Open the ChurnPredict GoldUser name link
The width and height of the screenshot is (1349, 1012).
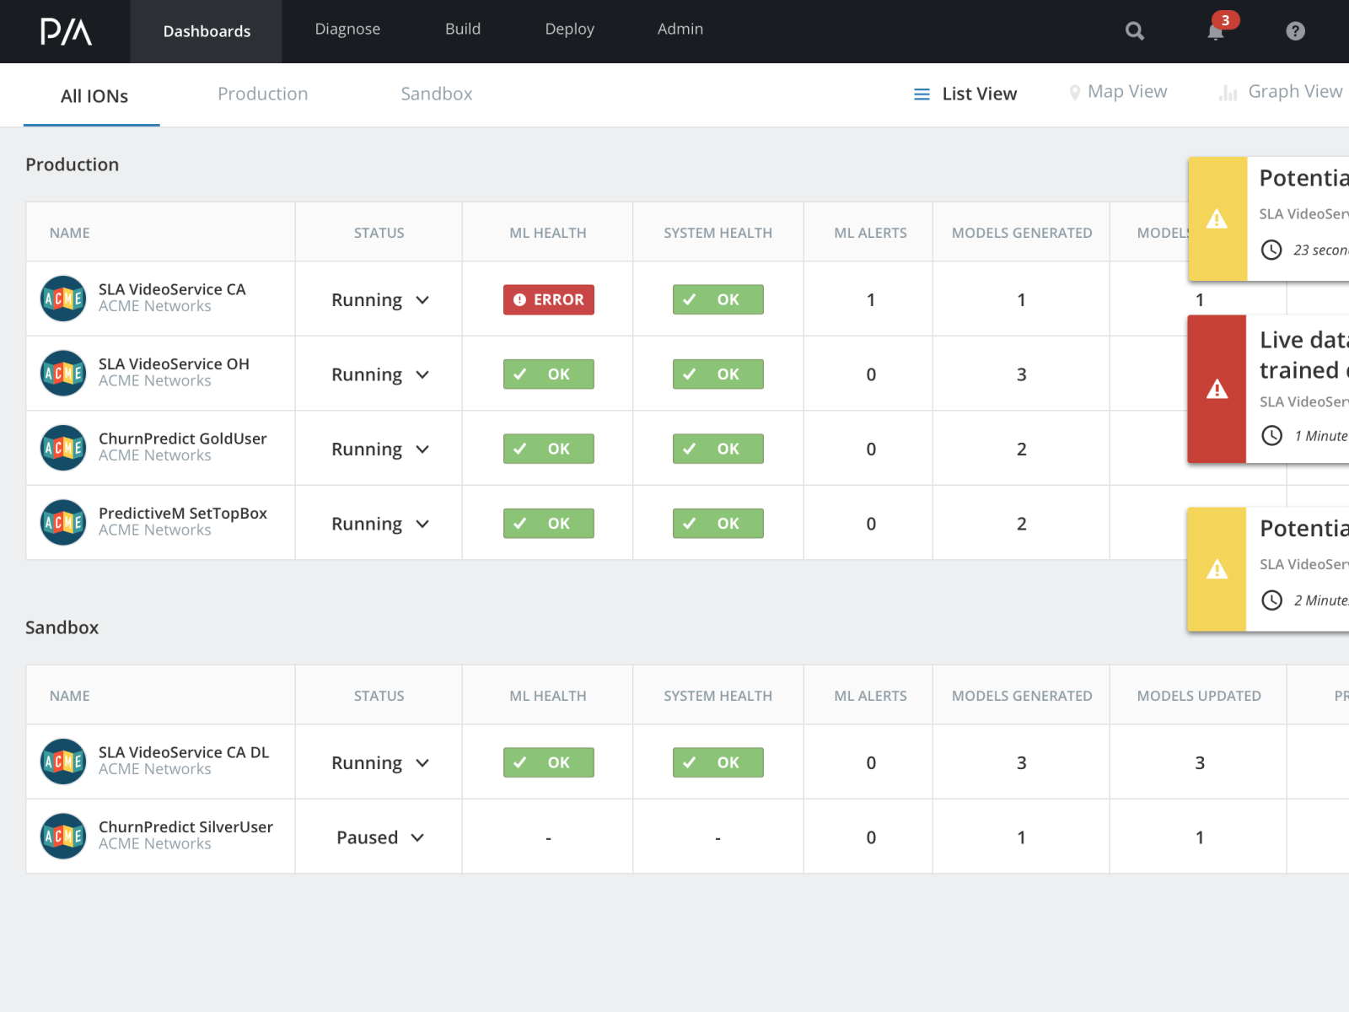[182, 439]
